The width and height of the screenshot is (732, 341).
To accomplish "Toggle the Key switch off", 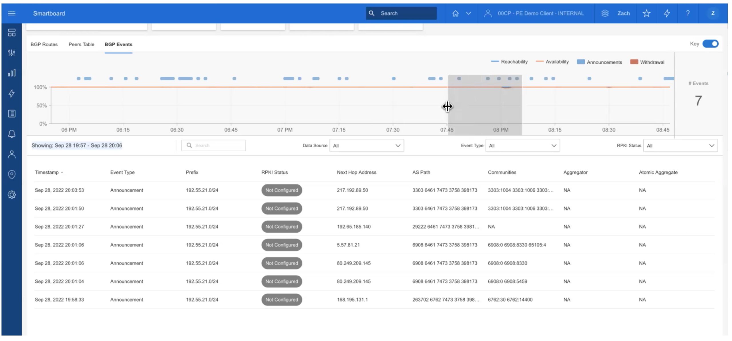I will pos(710,44).
